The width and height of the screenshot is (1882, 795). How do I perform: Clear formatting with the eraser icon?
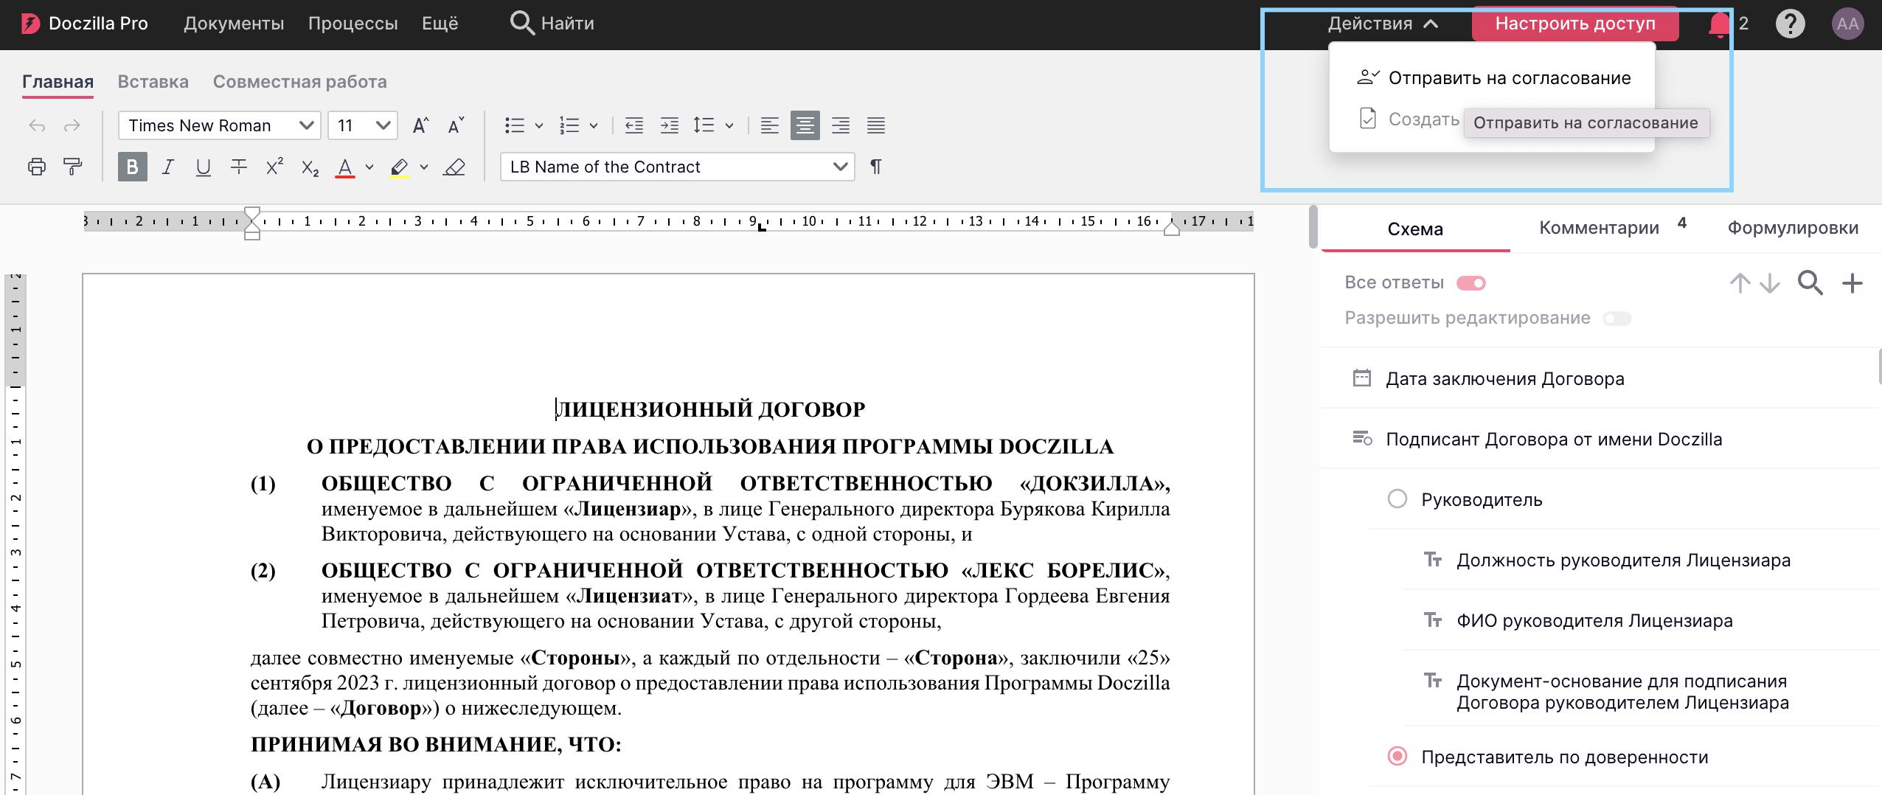click(x=454, y=167)
